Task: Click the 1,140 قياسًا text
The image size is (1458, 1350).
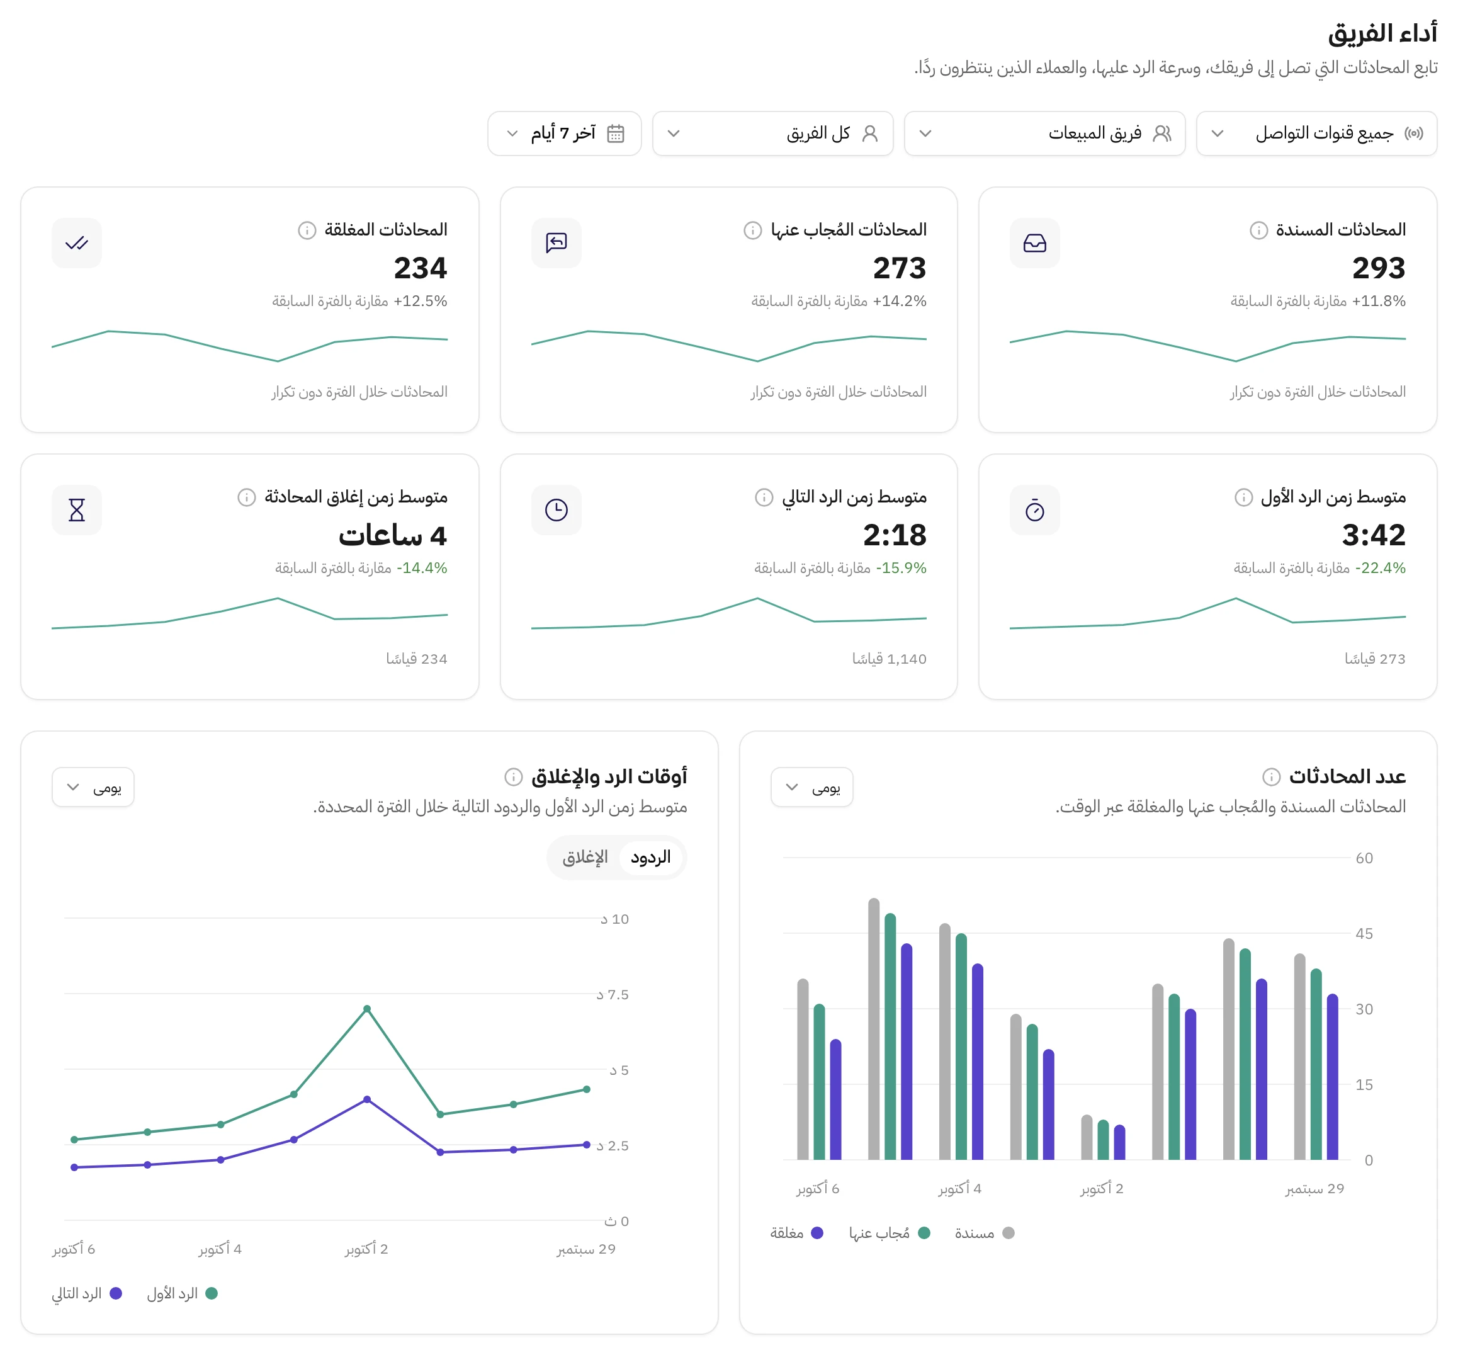Action: point(889,659)
